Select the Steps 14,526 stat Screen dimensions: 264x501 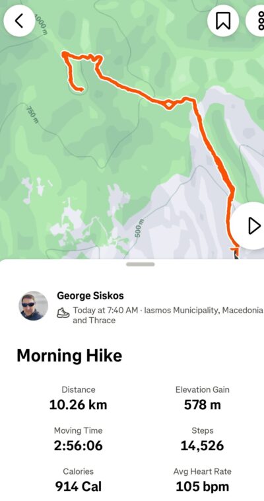click(203, 439)
